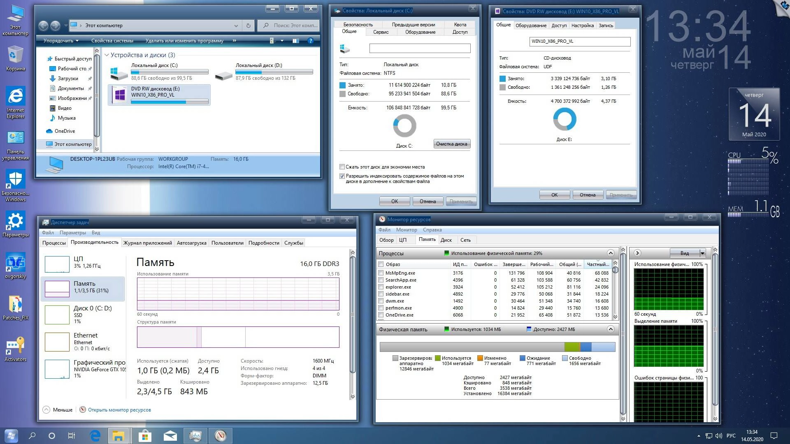Click the help question-mark icon in Explorer toolbar
The image size is (790, 444).
click(x=310, y=41)
